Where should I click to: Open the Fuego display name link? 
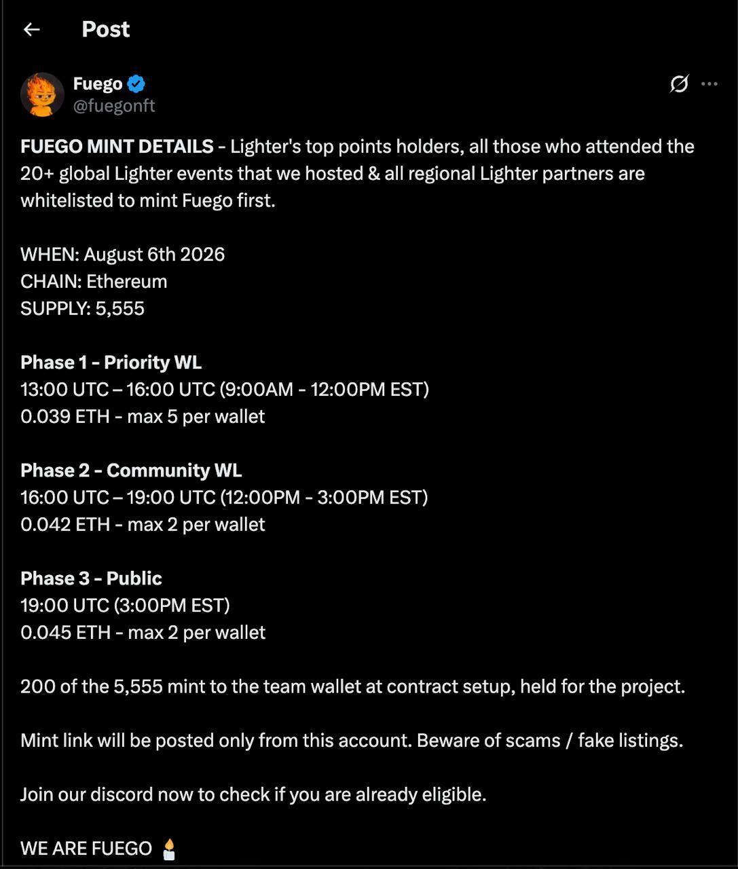pyautogui.click(x=98, y=84)
